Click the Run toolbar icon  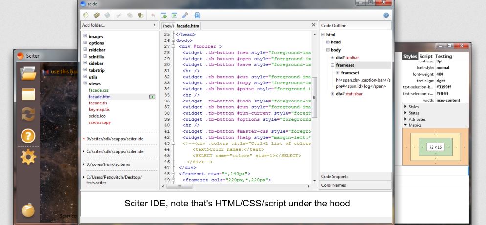(x=164, y=15)
